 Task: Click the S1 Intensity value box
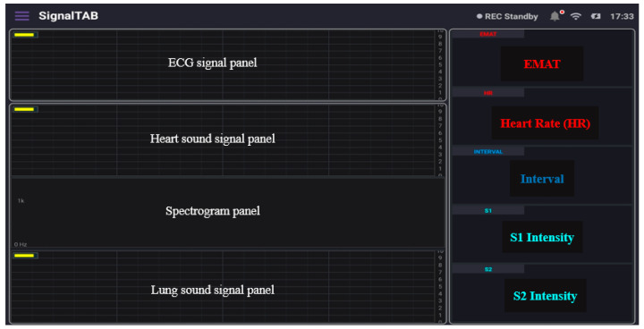542,237
